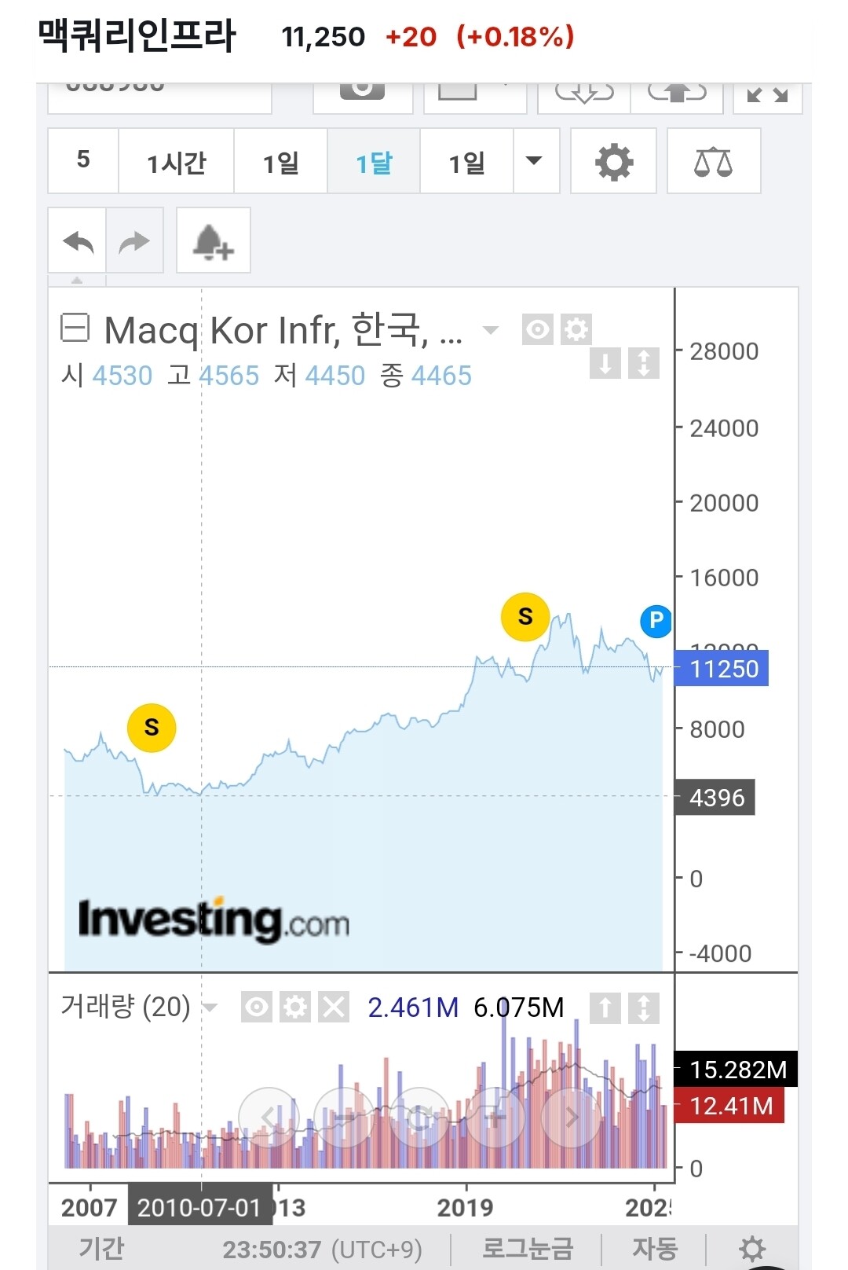Add a price alert with bell icon
Image resolution: width=848 pixels, height=1270 pixels.
tap(213, 241)
